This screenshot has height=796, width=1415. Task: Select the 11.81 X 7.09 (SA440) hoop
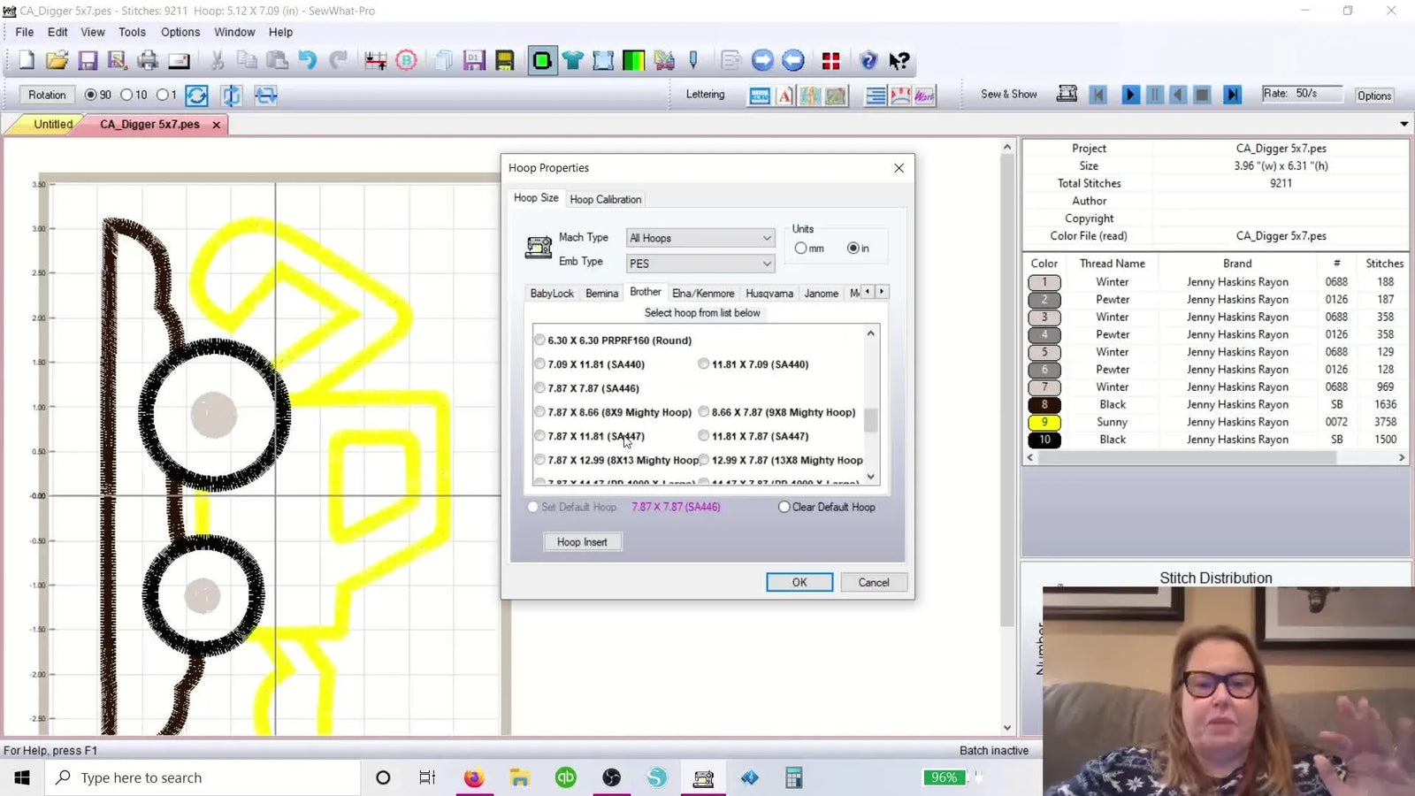pos(703,364)
